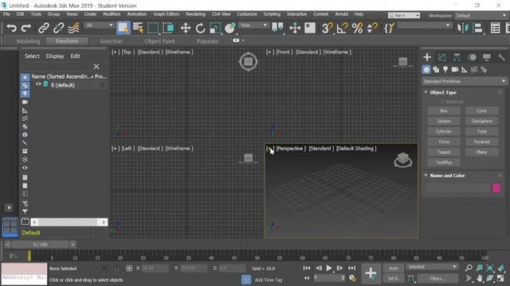Open the Scene Explorer Display menu

(x=55, y=56)
